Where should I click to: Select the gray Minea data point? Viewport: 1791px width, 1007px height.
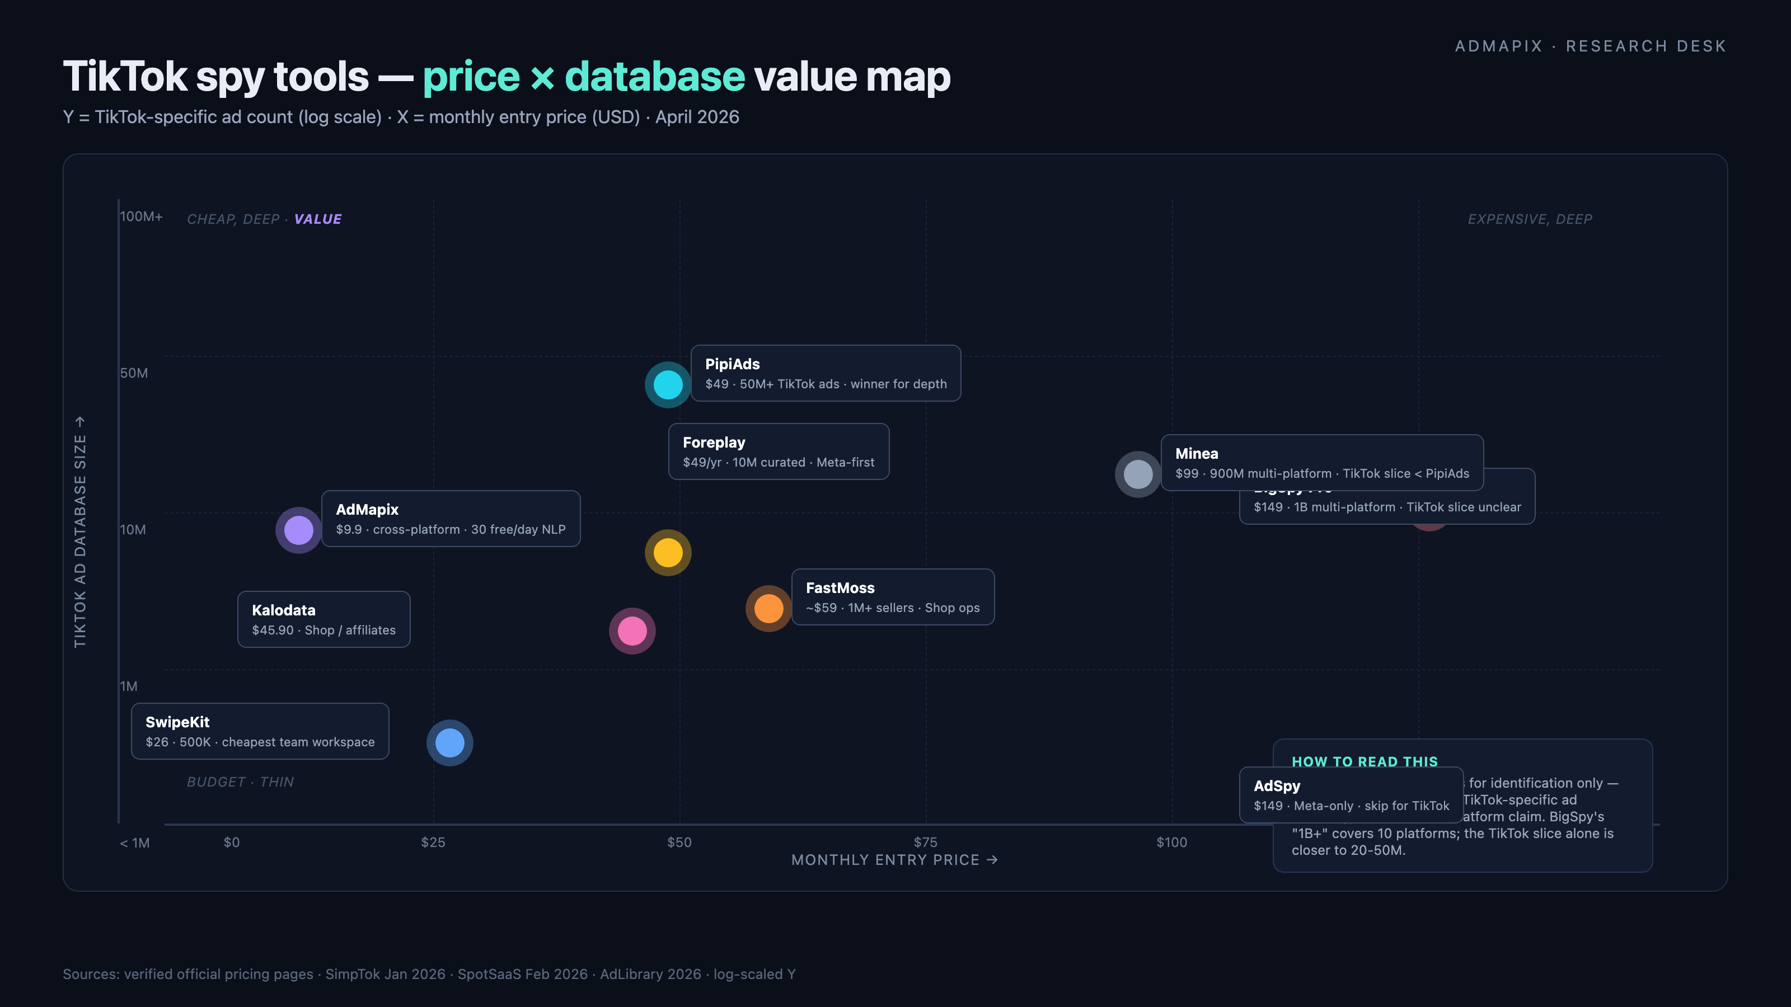click(1137, 474)
